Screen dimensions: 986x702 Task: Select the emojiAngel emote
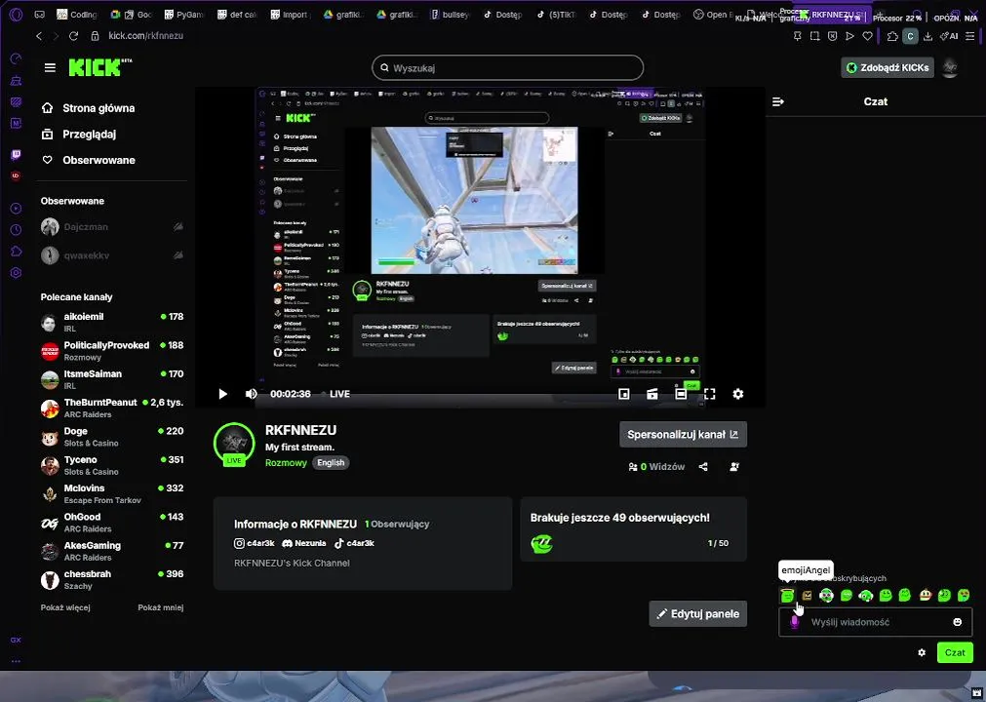(787, 595)
